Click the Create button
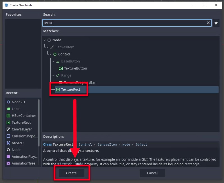Viewport: 224px width, 183px height. [71, 173]
